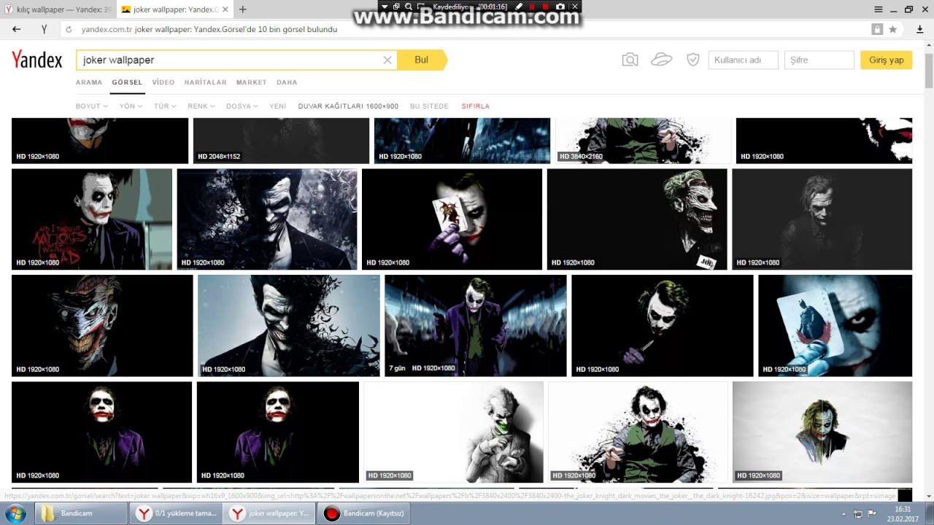Click the Yandex Disk saucer icon

661,60
